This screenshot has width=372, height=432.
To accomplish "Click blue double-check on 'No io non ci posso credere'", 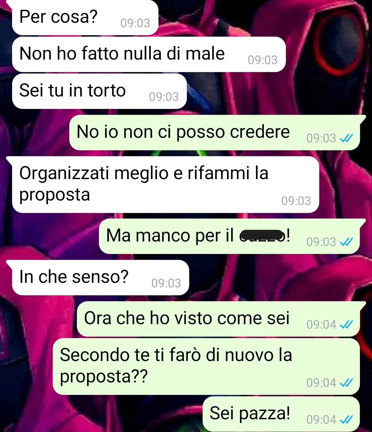I will tap(346, 138).
